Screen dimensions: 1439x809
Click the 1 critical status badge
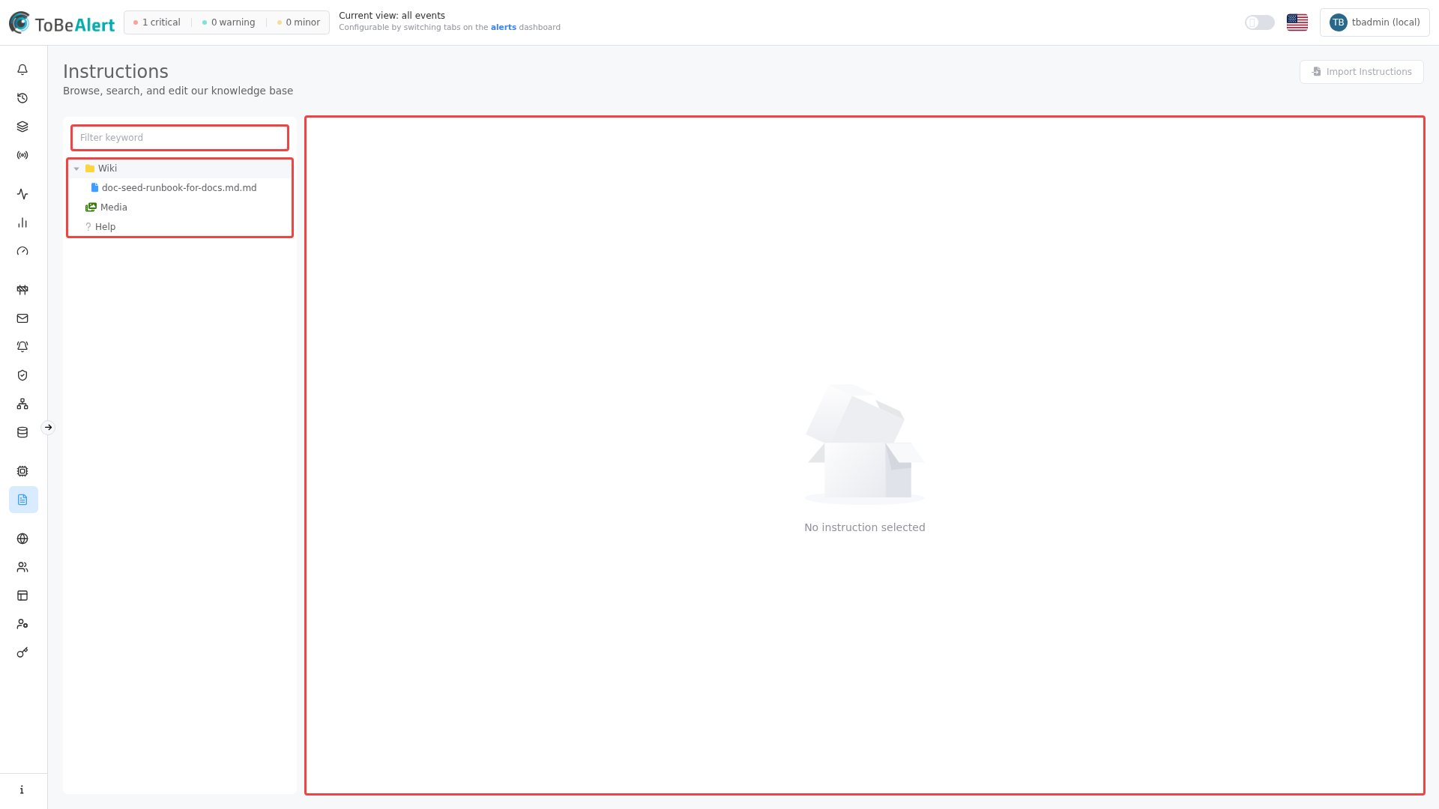click(x=157, y=22)
